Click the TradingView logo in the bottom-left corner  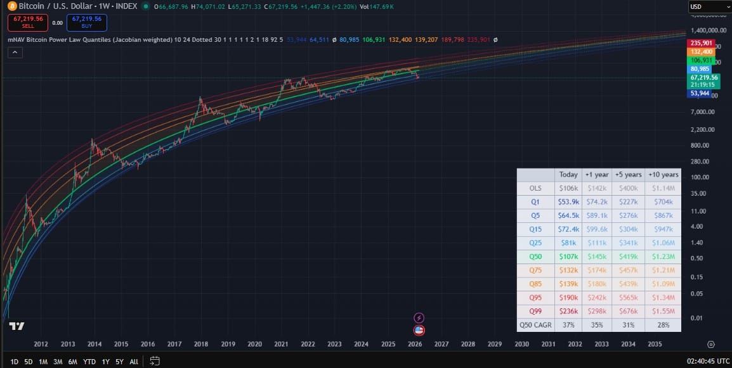(16, 326)
